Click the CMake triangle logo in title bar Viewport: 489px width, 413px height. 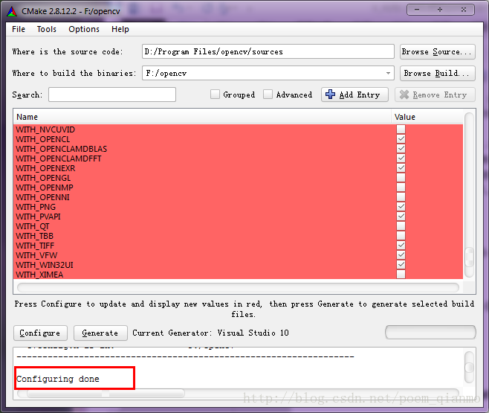pyautogui.click(x=12, y=12)
